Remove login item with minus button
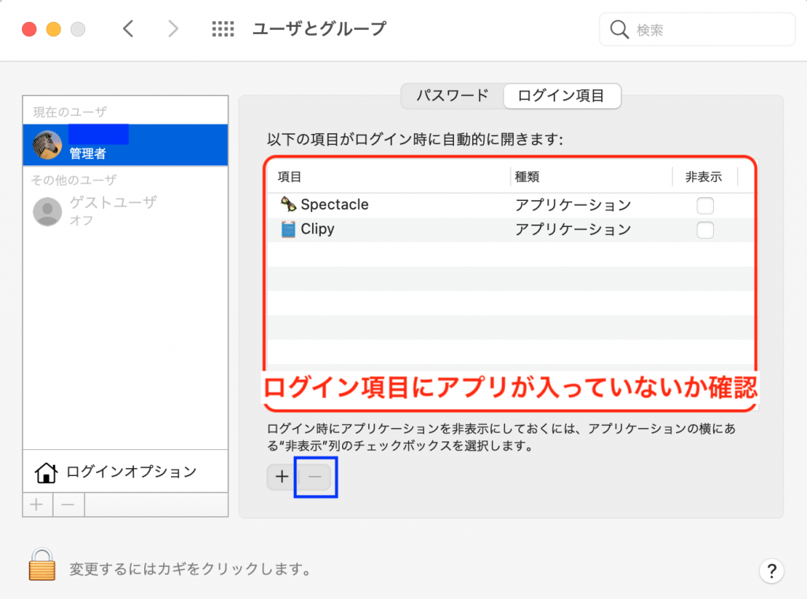 click(x=314, y=477)
